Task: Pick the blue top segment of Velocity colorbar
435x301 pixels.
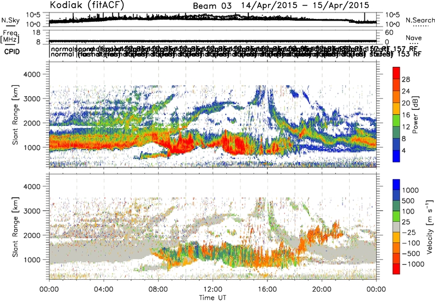Action: [x=396, y=185]
